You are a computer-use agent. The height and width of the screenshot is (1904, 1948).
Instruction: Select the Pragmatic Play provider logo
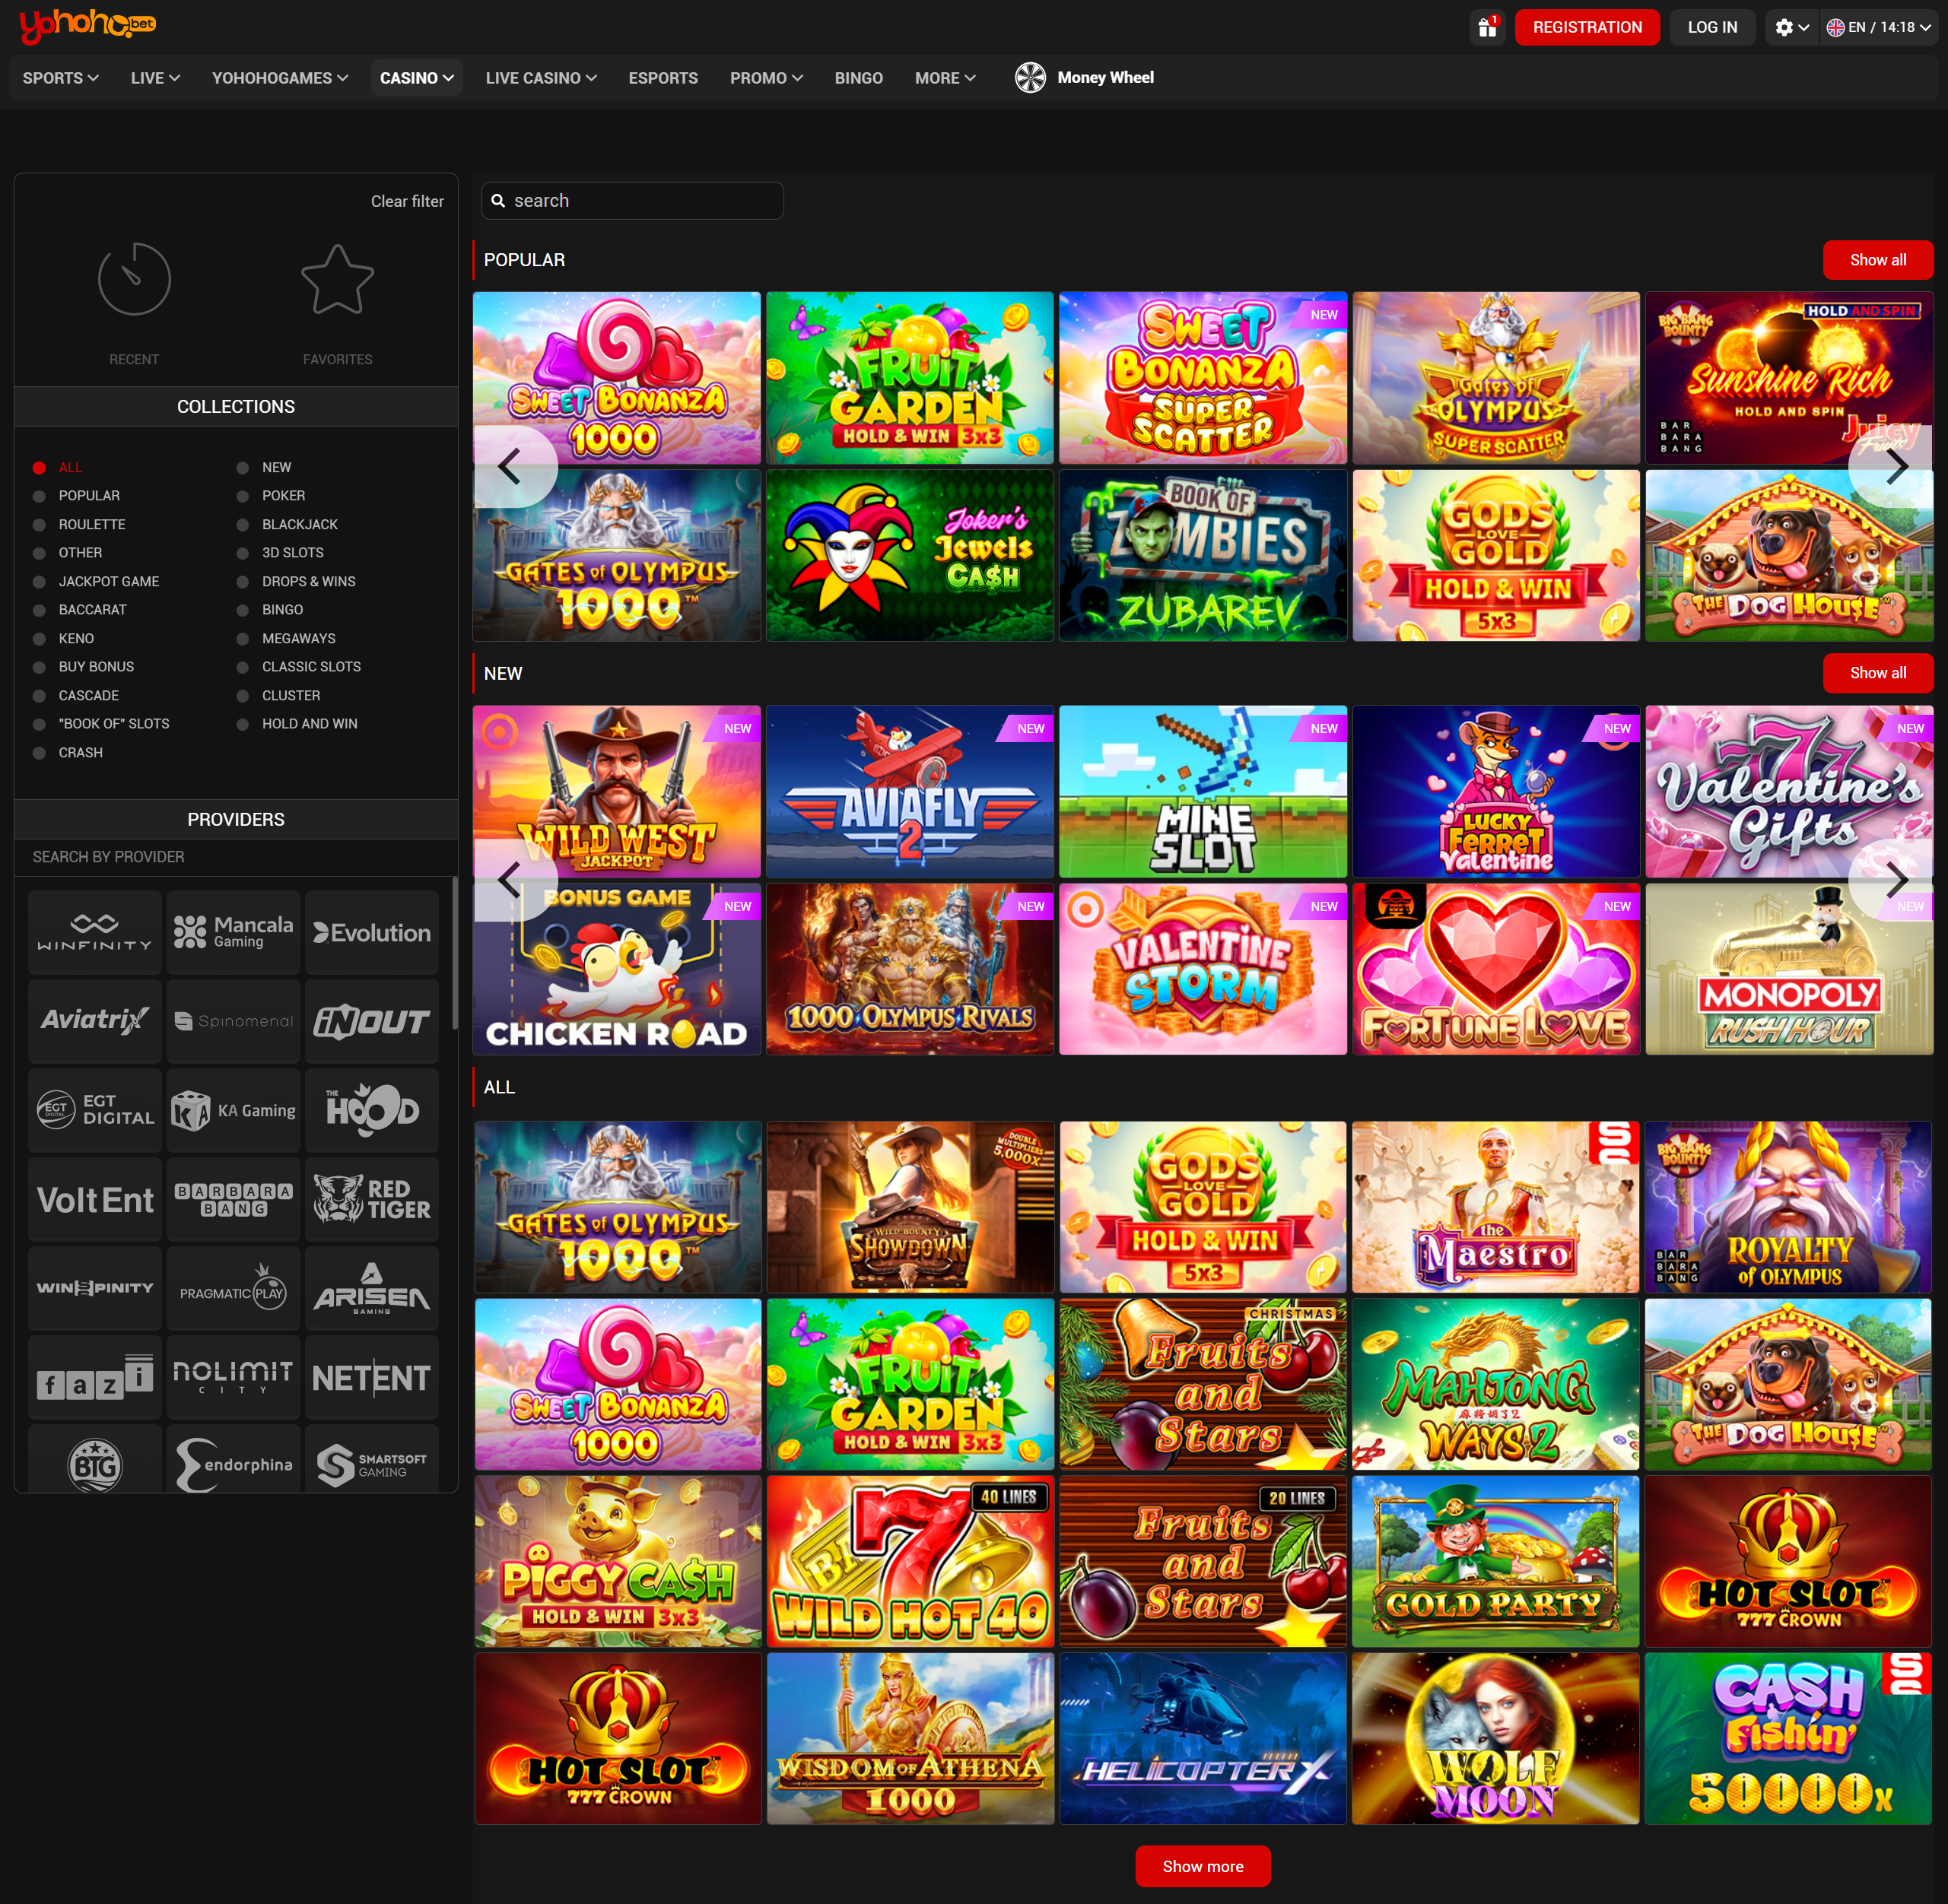[x=233, y=1290]
